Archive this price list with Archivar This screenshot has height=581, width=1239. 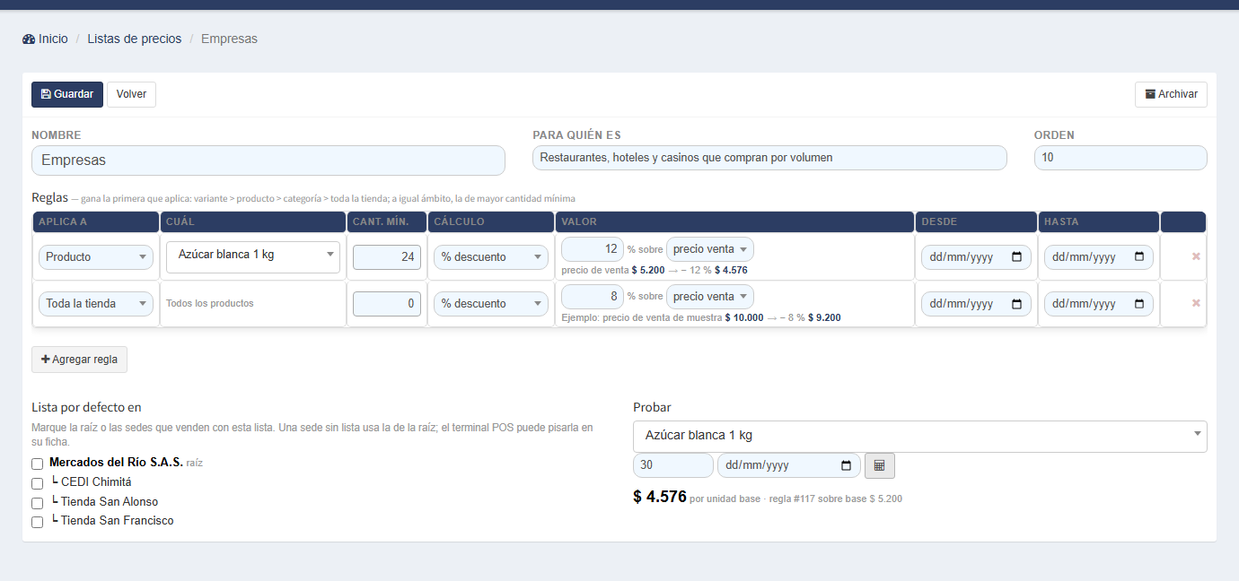pyautogui.click(x=1171, y=94)
